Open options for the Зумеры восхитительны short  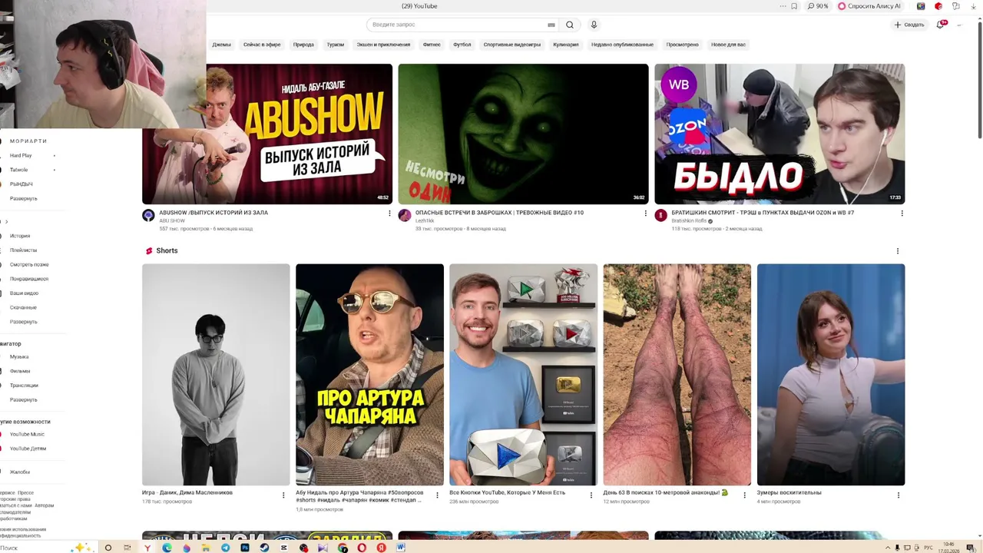[898, 495]
